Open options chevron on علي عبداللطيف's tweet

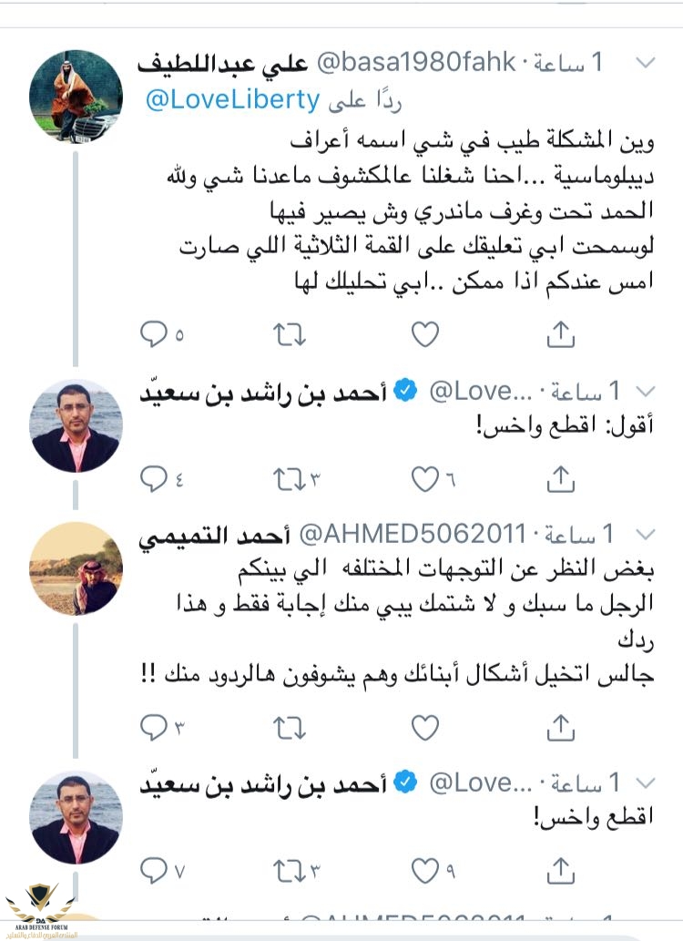coord(646,62)
